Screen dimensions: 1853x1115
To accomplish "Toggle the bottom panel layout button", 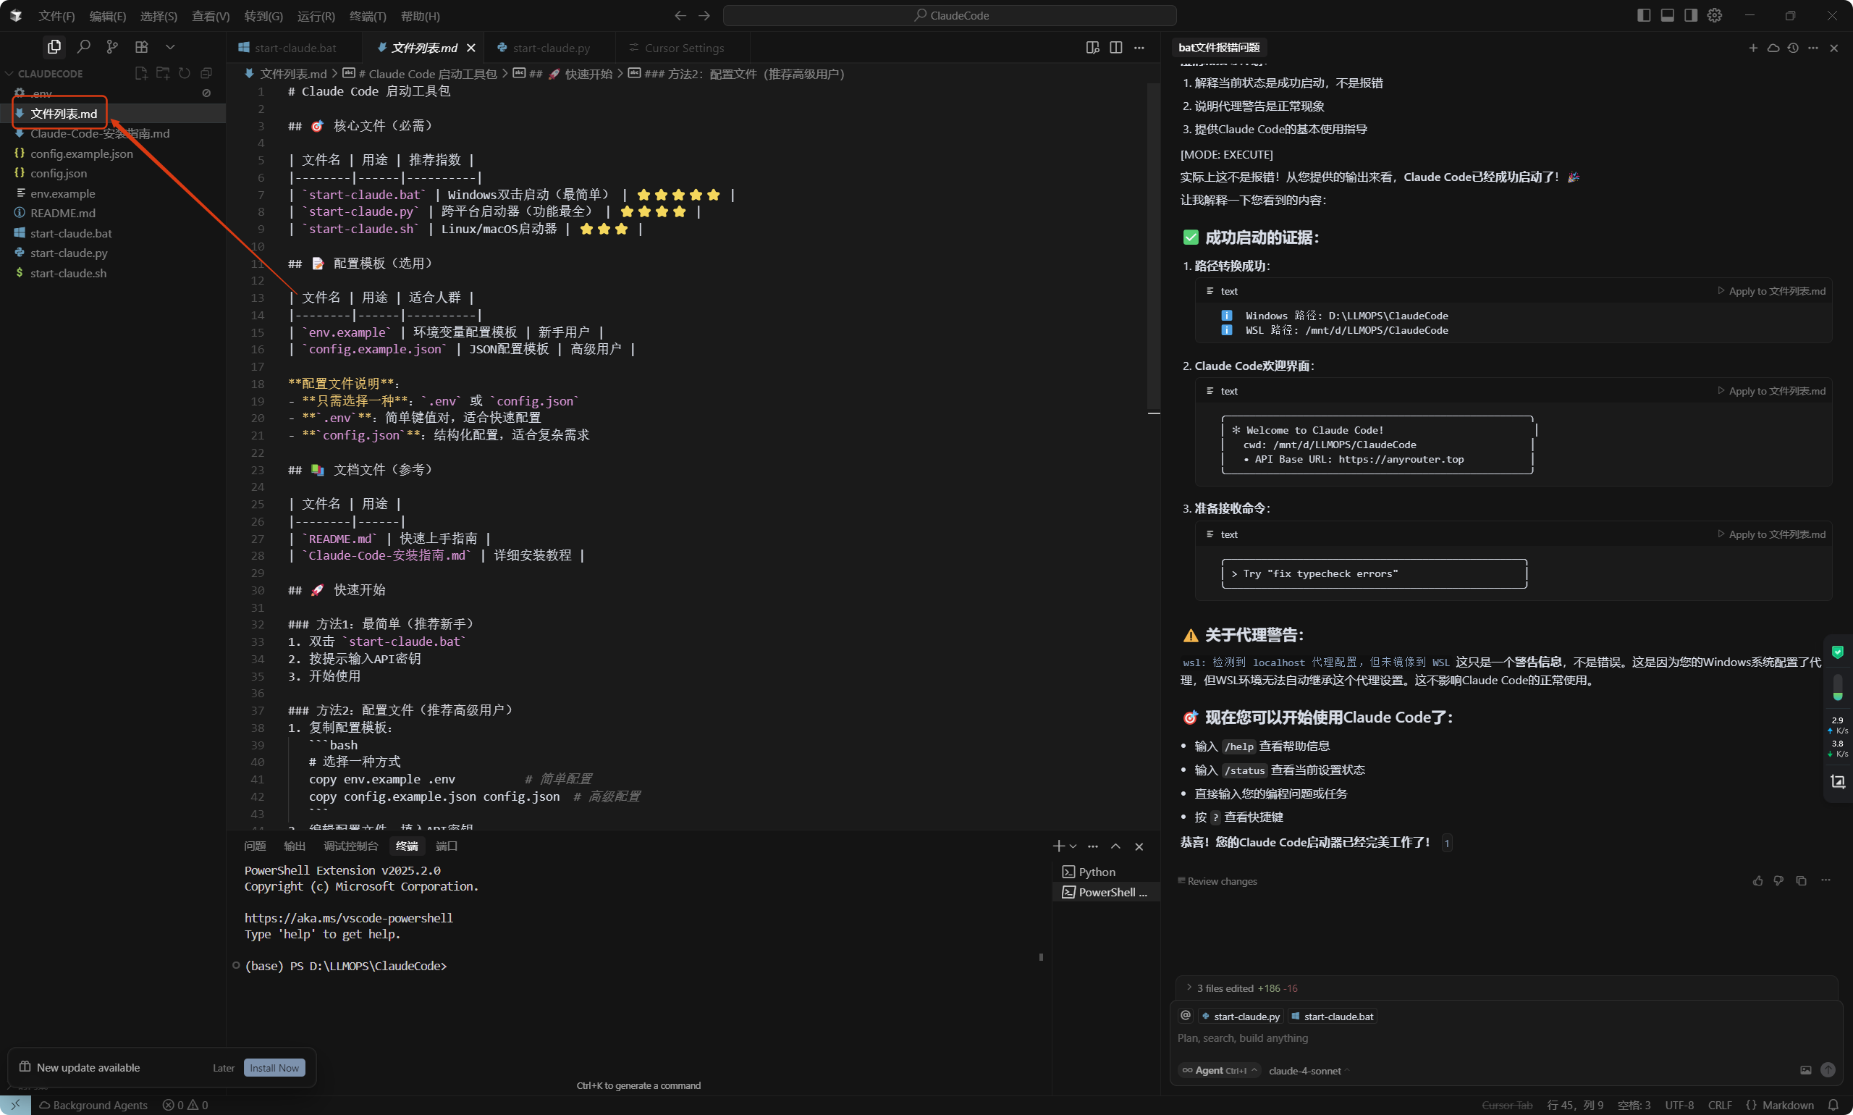I will pyautogui.click(x=1667, y=15).
